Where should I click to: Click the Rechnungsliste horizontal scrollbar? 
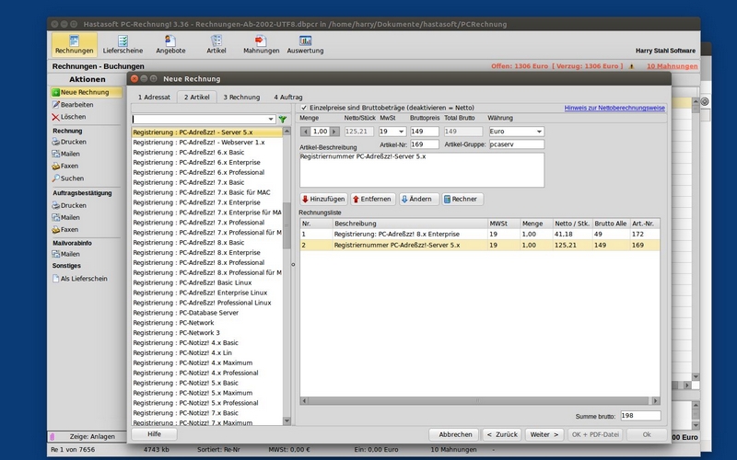[x=479, y=401]
